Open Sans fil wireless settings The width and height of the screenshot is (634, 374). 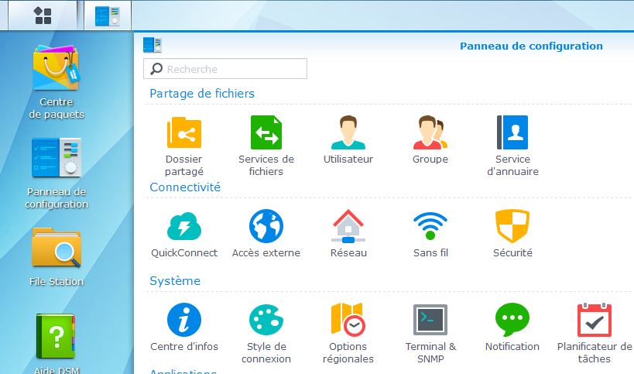(430, 234)
